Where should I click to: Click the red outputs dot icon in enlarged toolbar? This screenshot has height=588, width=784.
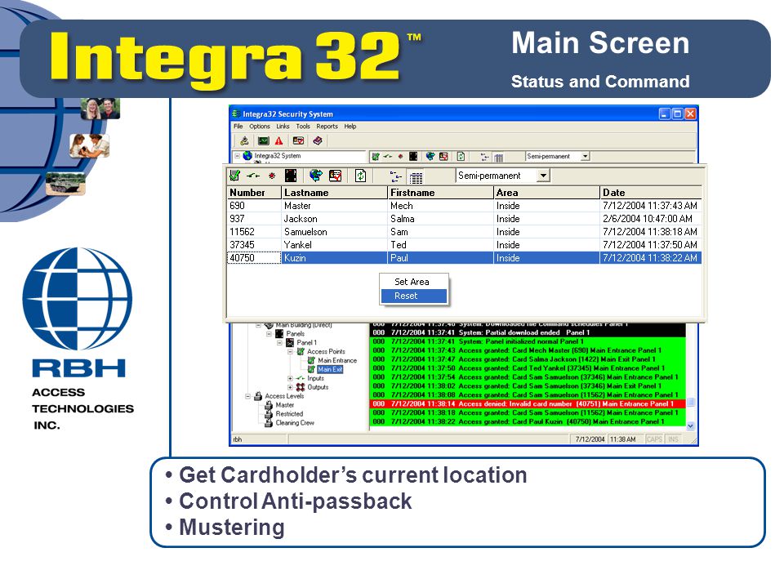(x=272, y=176)
